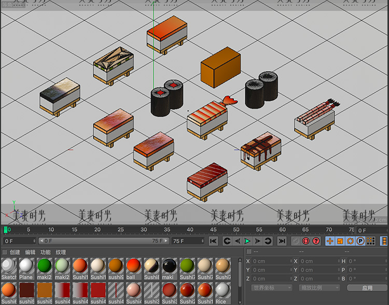Viewport: 389px width, 305px height.
Task: Play the animation forwards
Action: point(247,241)
